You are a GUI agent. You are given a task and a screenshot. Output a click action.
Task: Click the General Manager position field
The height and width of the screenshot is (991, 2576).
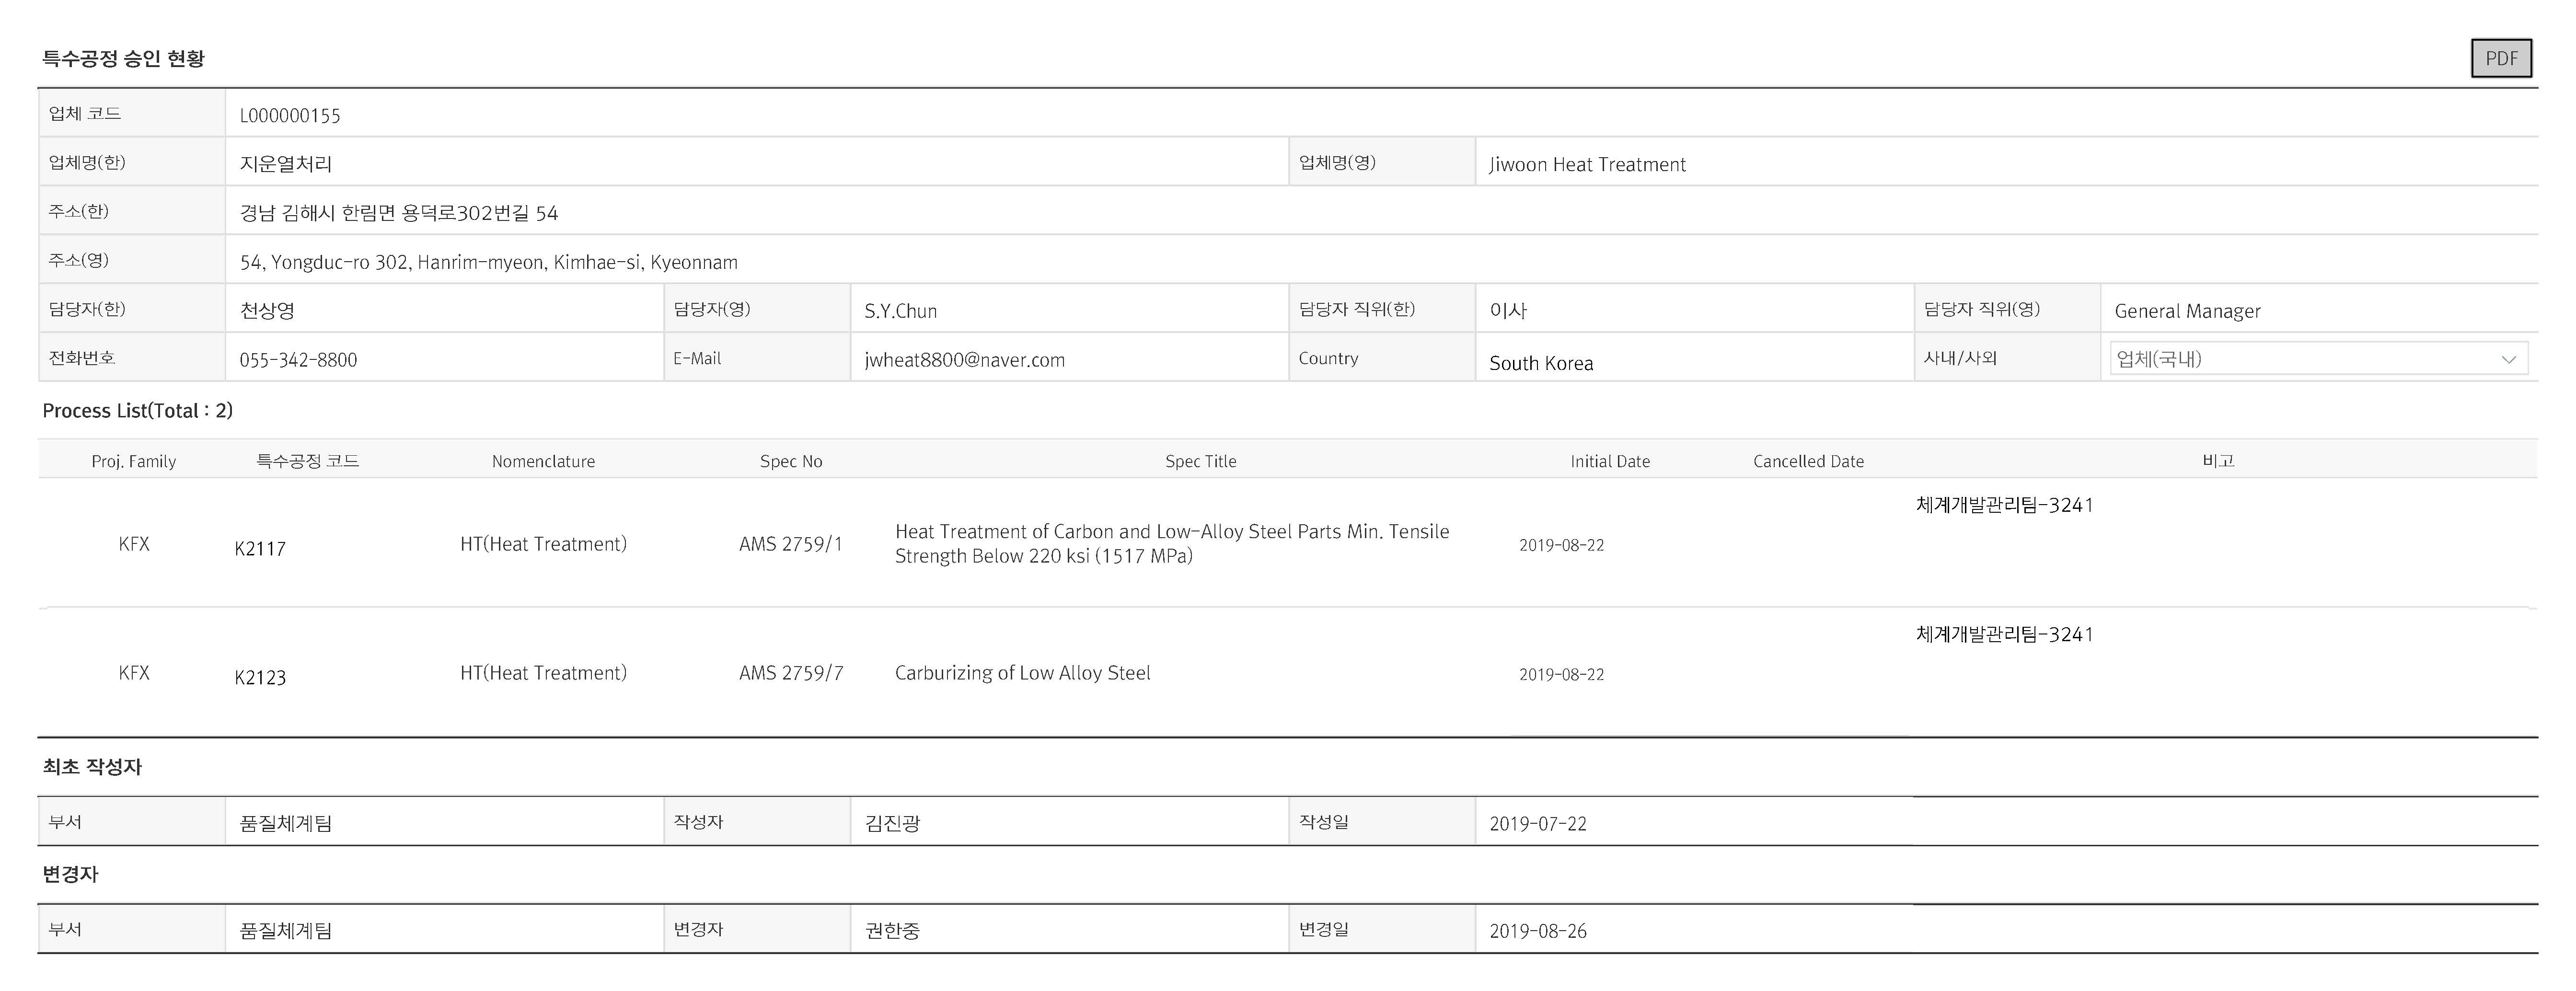coord(2187,311)
